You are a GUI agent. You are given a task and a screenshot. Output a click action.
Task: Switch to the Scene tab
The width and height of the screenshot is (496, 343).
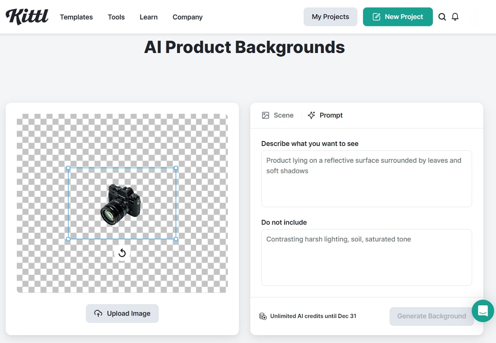tap(277, 115)
